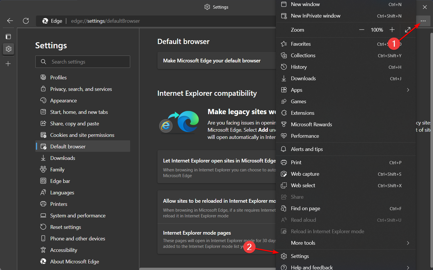Open About Microsoft Edge in the sidebar
This screenshot has height=270, width=433.
(74, 261)
